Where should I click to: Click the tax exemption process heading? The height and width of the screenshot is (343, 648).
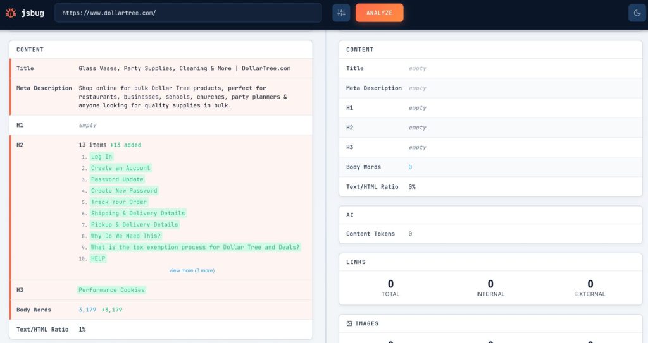[x=195, y=247]
